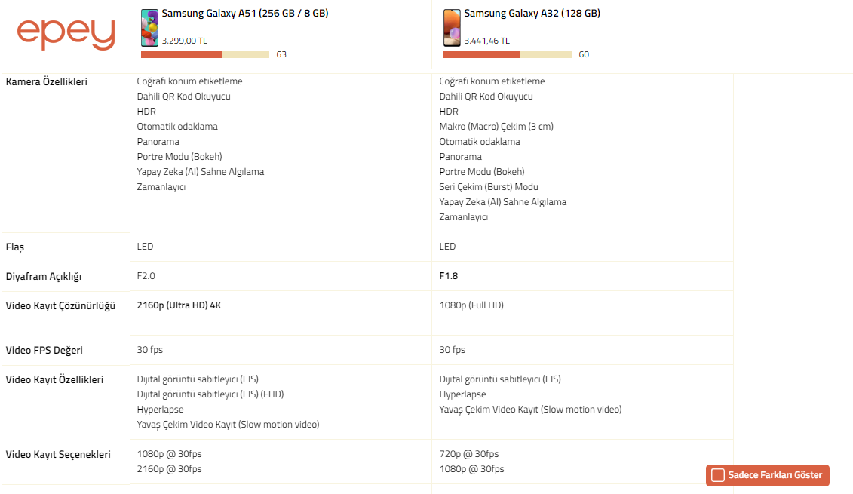
Task: Toggle the Sadece Farkları Göster checkbox
Action: tap(718, 475)
